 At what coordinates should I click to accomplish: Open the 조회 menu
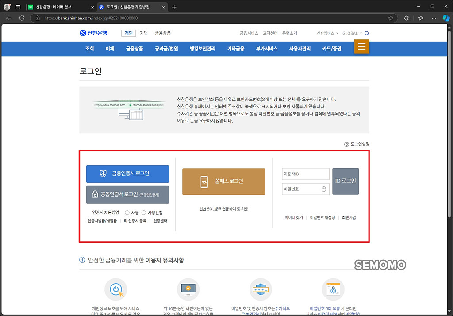[x=89, y=49]
